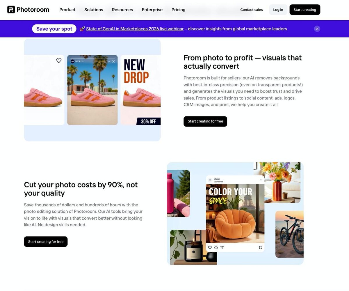Screen dimensions: 349x291
Task: Click the Save your spot pill button
Action: 54,29
